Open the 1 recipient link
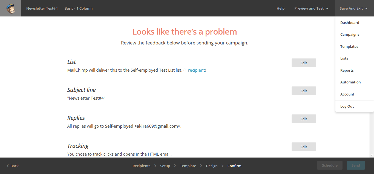Viewport: 374px width, 174px height. coord(195,70)
